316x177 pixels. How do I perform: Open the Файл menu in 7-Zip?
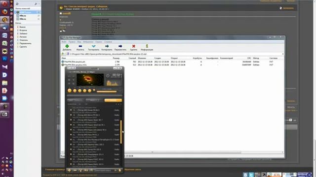click(64, 42)
